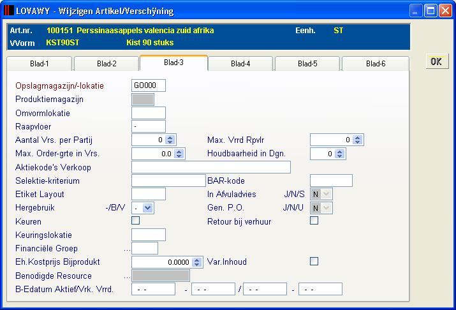
Task: Select the Blad-3 tab
Action: (173, 63)
